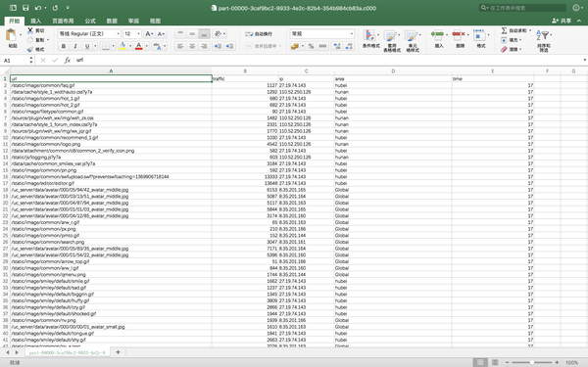Viewport: 588px width, 367px height.
Task: Click the Copy icon
Action: (x=30, y=40)
